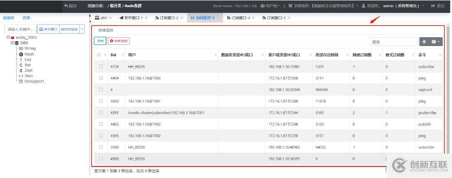Screen dimensions: 452x178
Task: Click the Refresh button
Action: click(x=100, y=41)
